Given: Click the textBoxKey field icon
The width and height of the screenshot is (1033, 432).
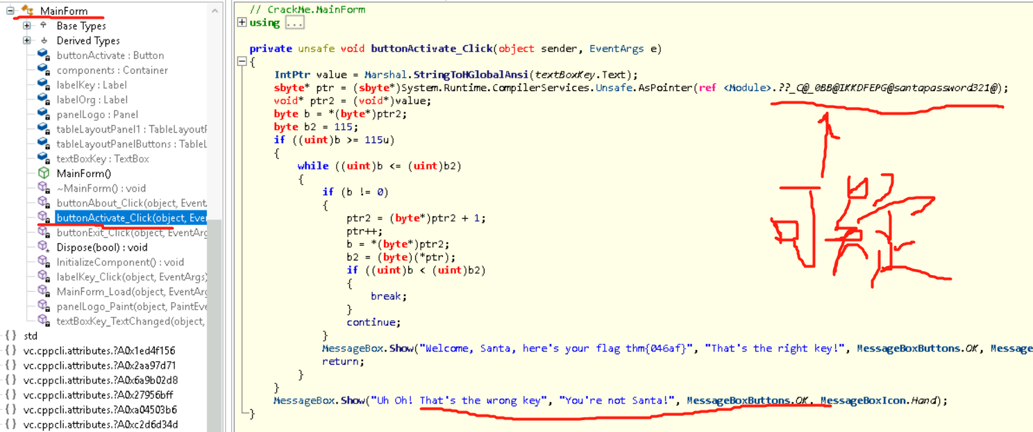Looking at the screenshot, I should (43, 158).
